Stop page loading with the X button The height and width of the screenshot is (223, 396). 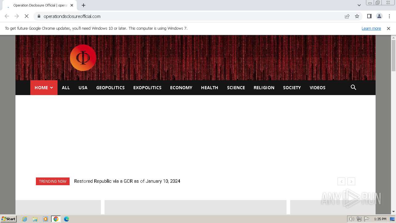[27, 16]
